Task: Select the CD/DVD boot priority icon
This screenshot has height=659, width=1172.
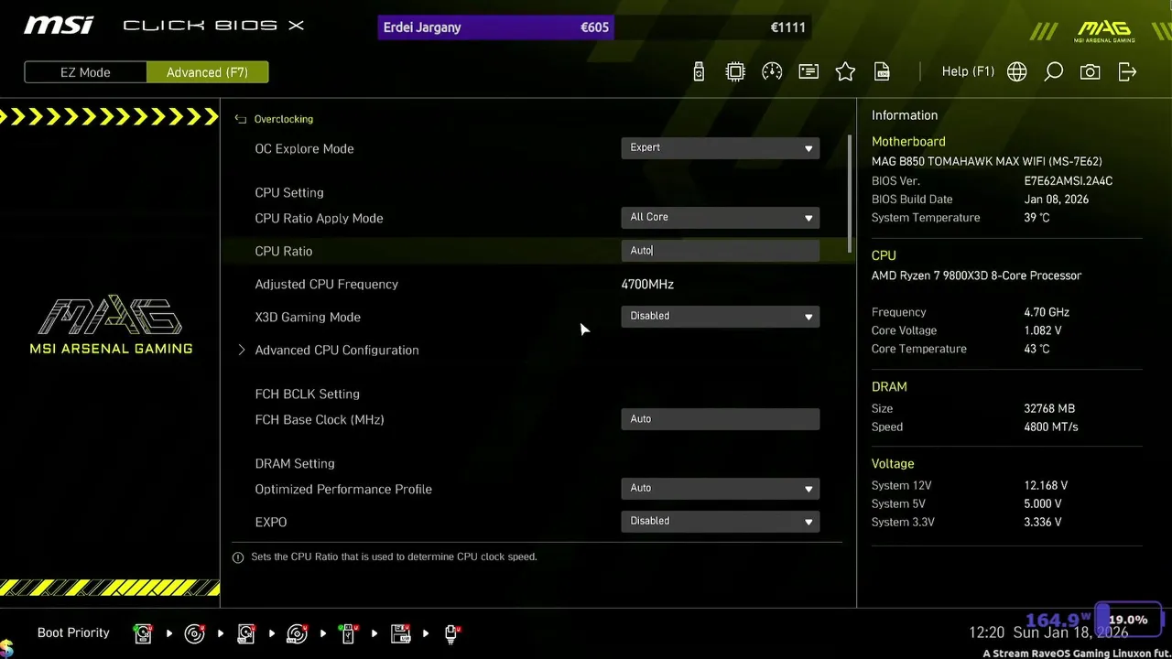Action: [x=194, y=632]
